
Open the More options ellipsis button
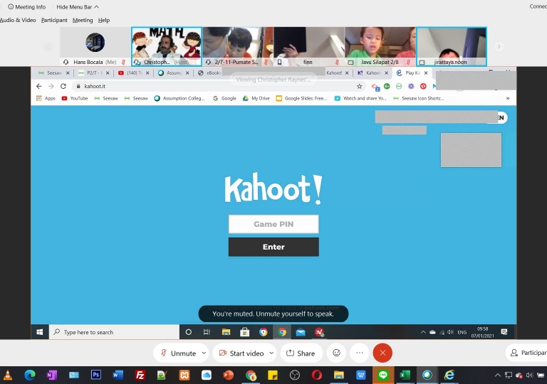[360, 353]
